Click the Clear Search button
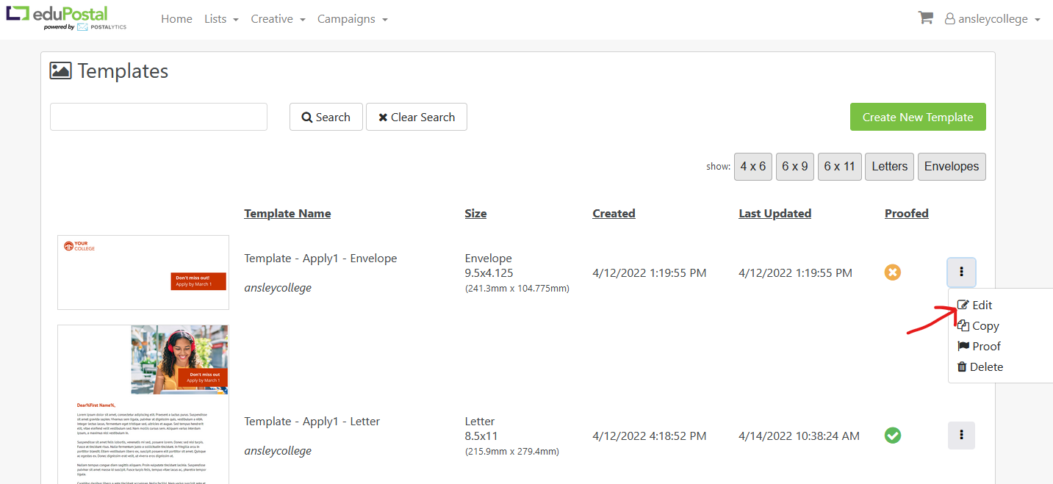 [417, 117]
